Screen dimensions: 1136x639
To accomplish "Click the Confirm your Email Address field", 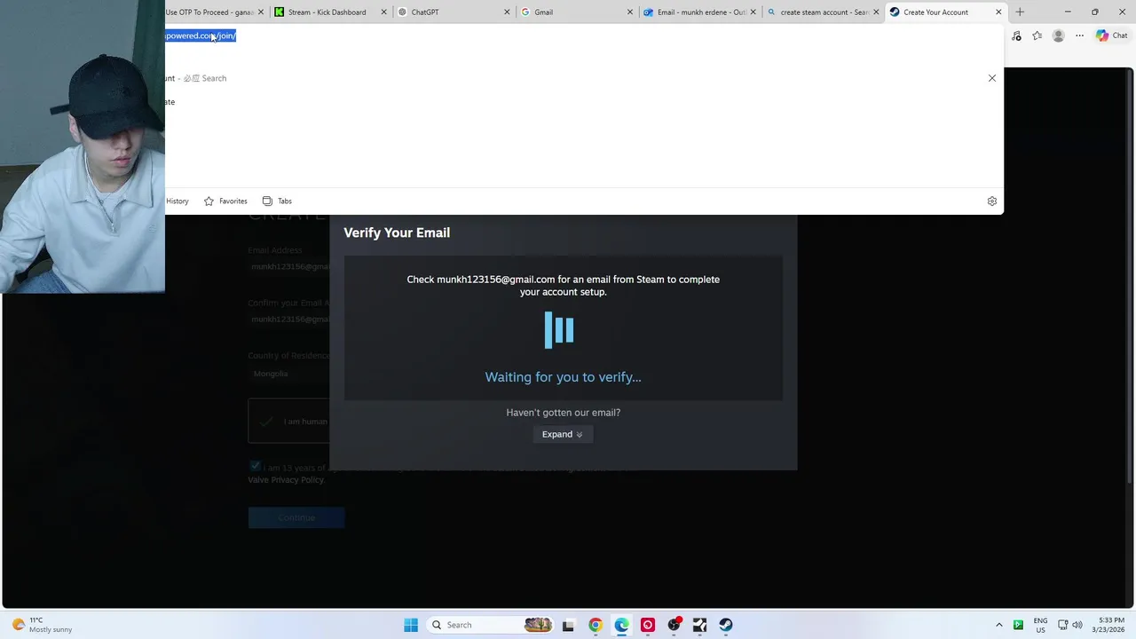I will click(288, 319).
